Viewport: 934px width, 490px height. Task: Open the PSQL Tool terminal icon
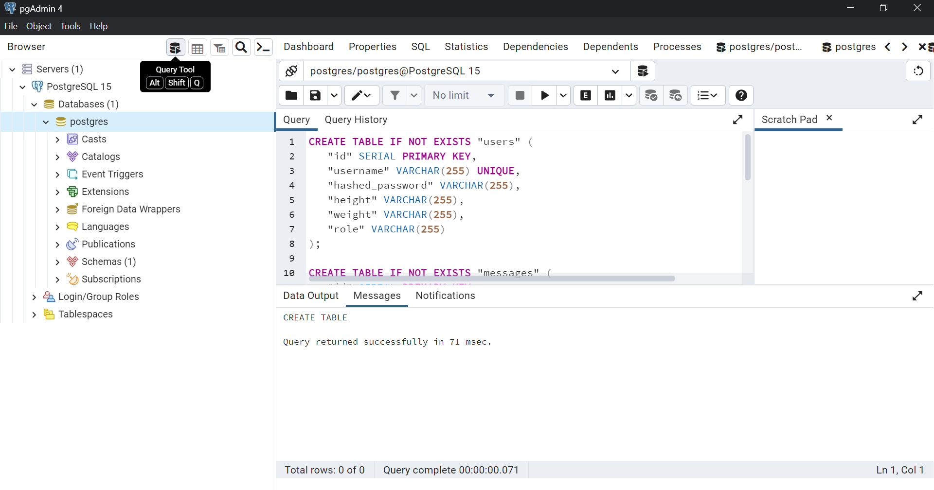[x=263, y=47]
